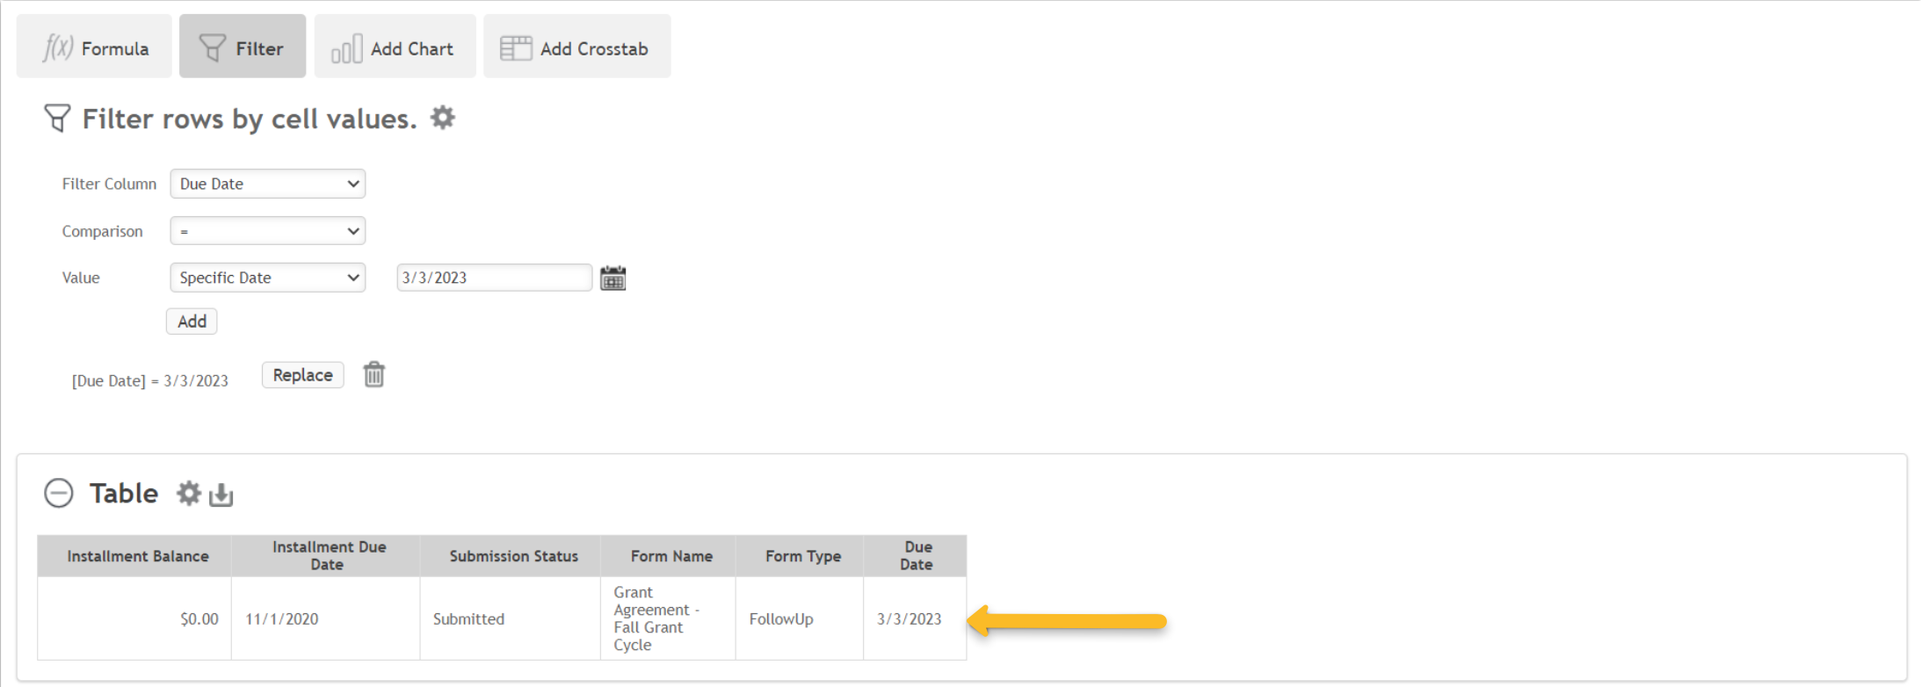Viewport: 1921px width, 687px height.
Task: Select the Filter tab button
Action: click(243, 47)
